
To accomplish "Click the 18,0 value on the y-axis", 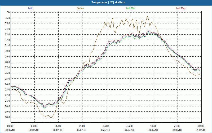I will (x=8, y=117).
